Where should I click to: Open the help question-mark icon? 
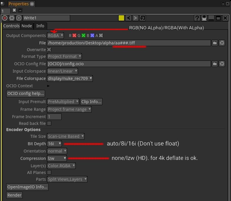coord(197,18)
